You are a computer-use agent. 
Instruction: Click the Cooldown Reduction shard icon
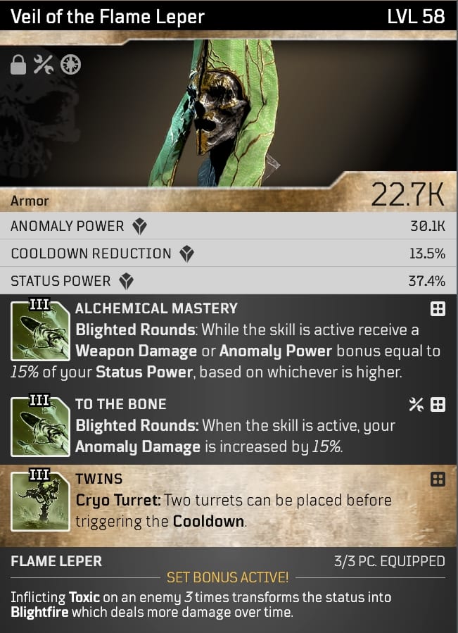pyautogui.click(x=187, y=254)
